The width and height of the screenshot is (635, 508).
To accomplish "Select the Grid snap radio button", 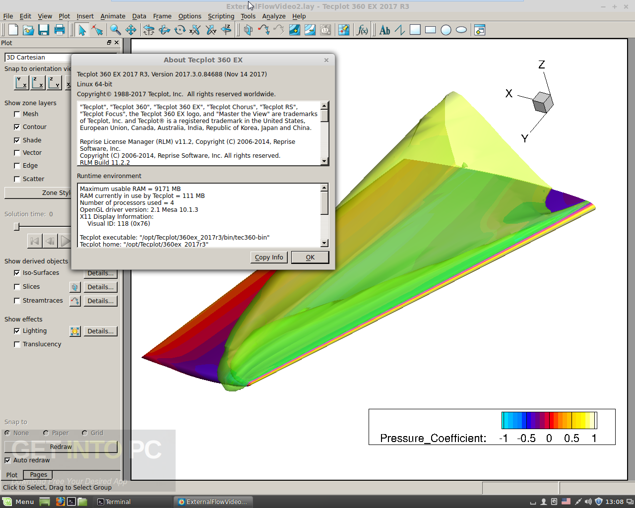I will [x=85, y=433].
